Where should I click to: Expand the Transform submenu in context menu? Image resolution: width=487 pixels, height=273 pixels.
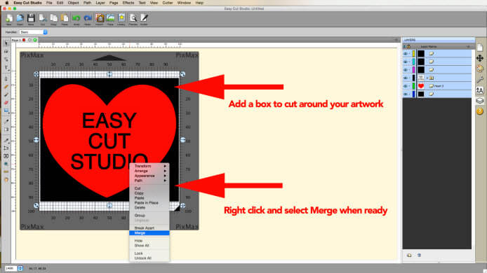149,166
